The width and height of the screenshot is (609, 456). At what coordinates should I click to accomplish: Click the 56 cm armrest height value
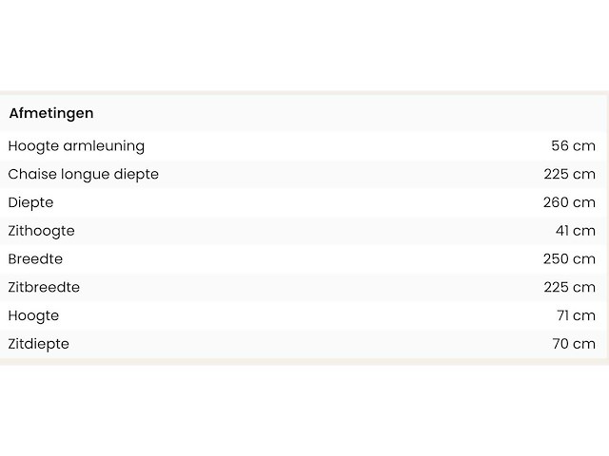573,146
